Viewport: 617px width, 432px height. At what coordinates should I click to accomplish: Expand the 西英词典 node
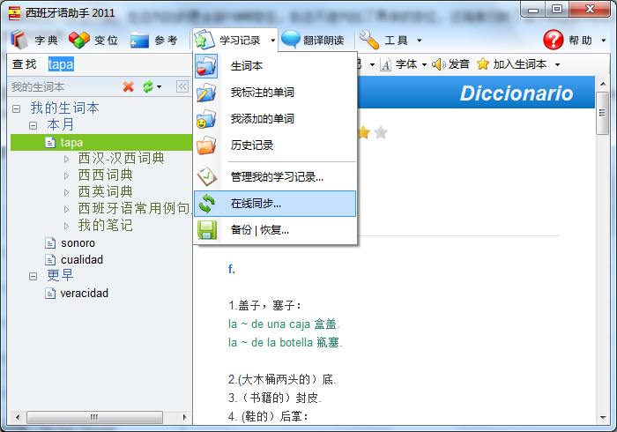66,192
